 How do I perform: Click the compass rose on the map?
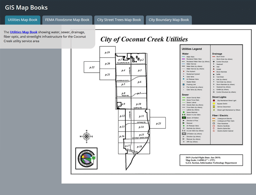click(86, 137)
